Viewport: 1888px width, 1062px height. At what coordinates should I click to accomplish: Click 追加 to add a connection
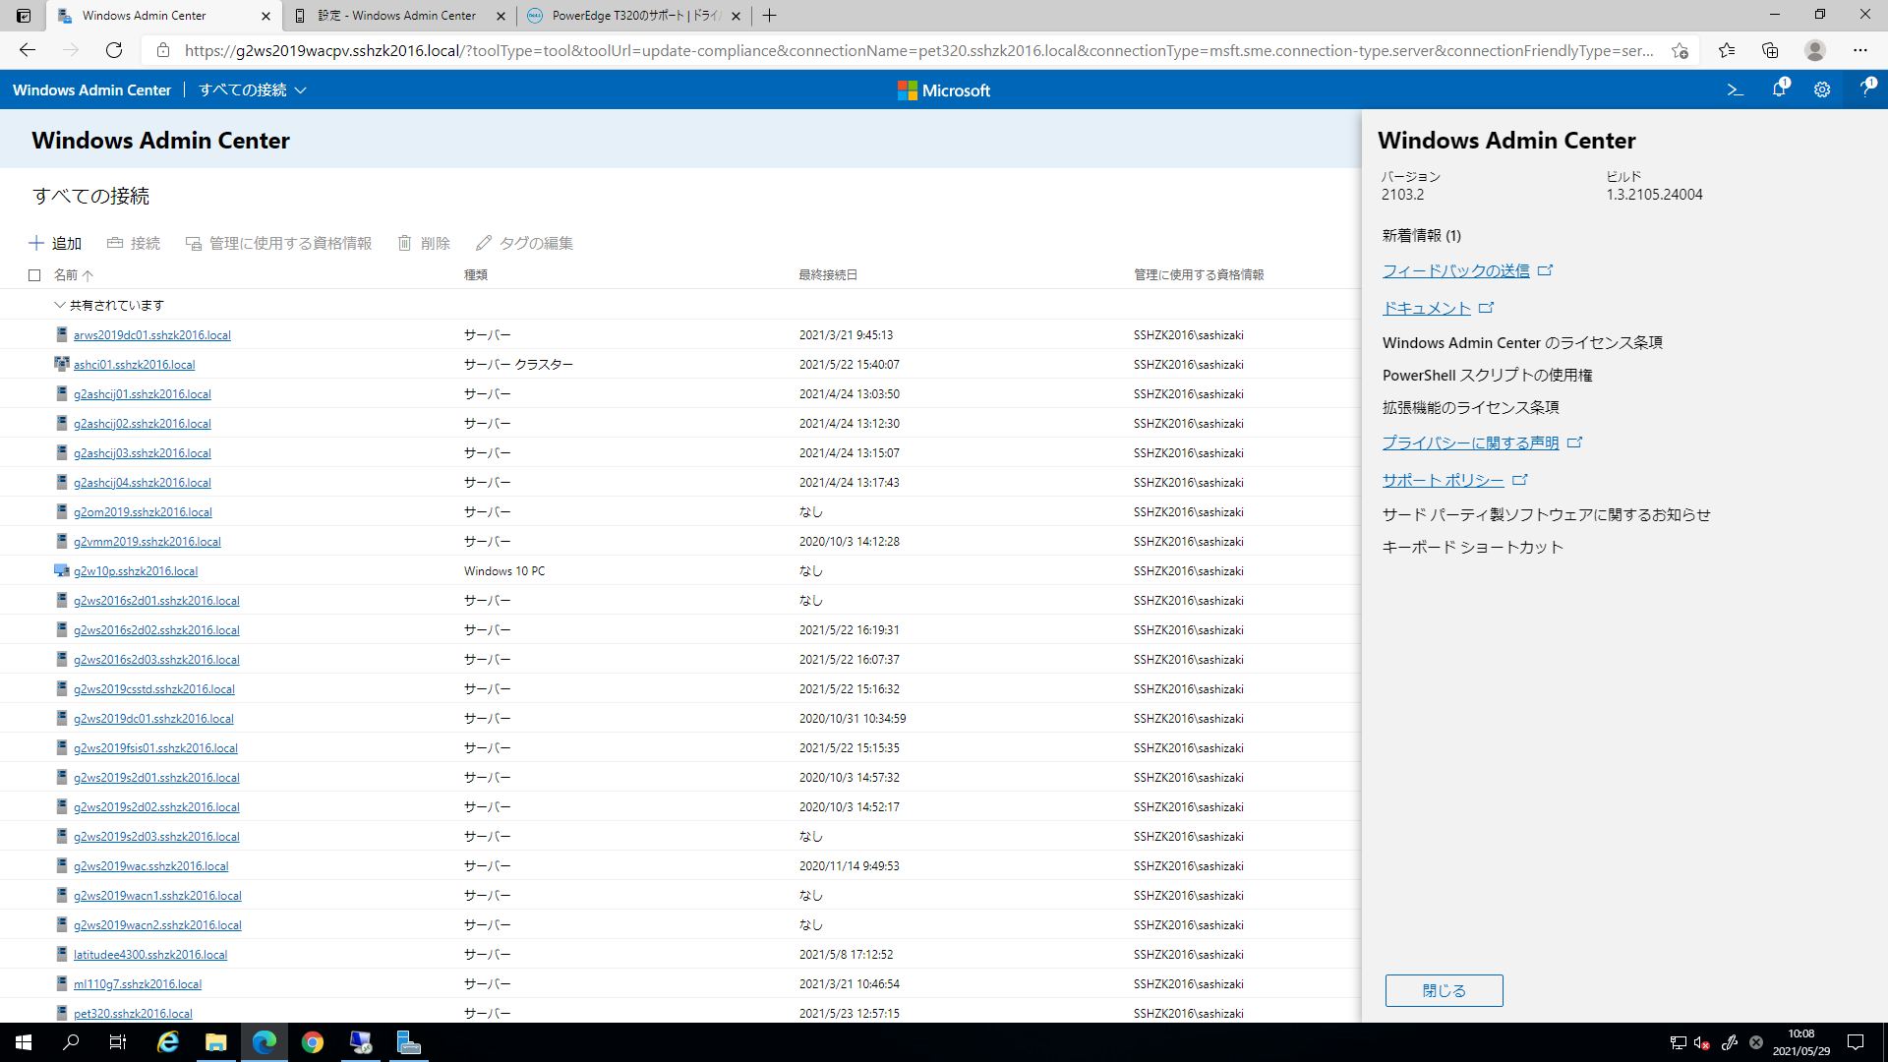(55, 243)
